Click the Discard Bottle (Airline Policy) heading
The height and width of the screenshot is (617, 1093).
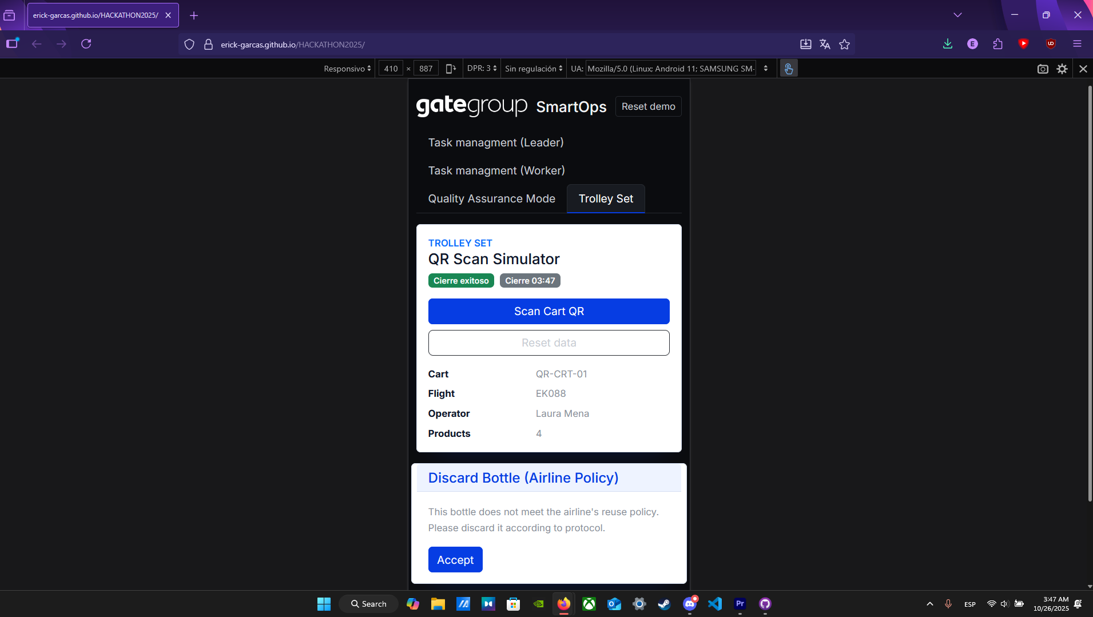(x=523, y=478)
